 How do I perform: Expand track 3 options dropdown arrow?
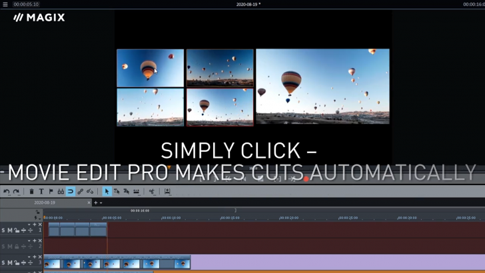tap(29, 257)
